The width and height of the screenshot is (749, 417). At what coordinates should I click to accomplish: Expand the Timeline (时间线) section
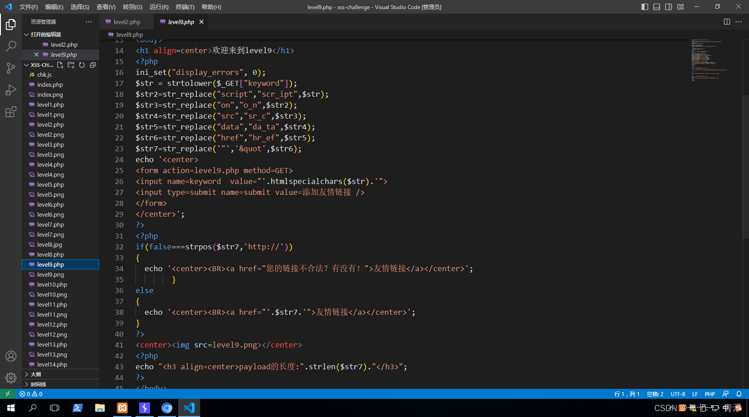(x=60, y=384)
